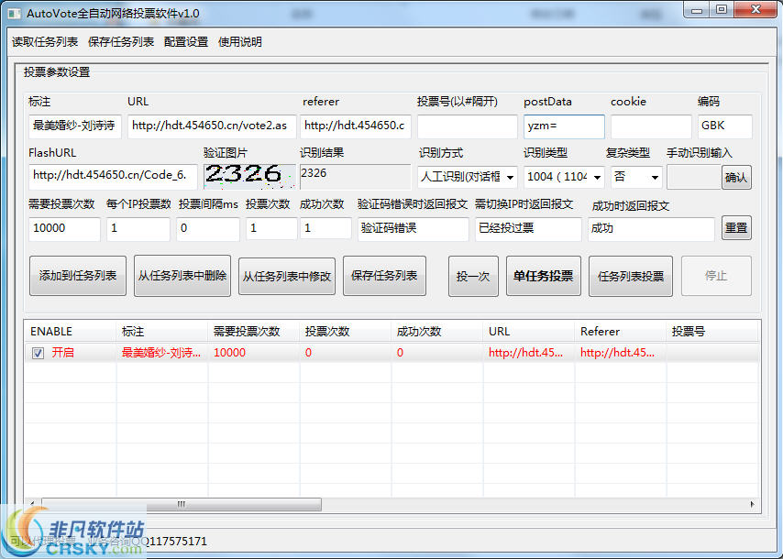Screen dimensions: 783x559
Task: Click the scrollbar left arrow
Action: point(32,505)
